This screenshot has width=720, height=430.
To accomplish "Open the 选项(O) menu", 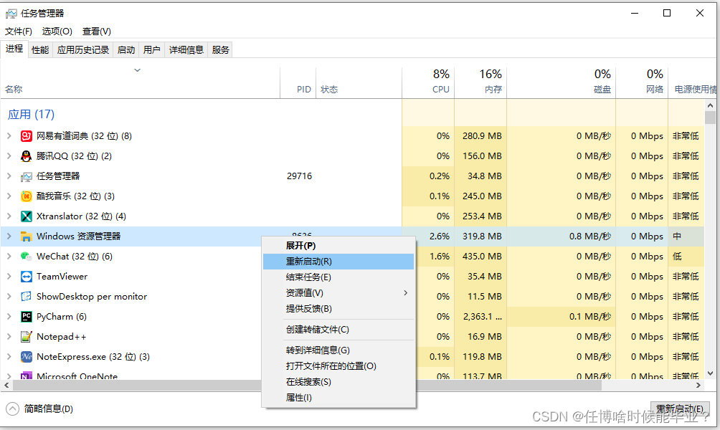I will 57,32.
